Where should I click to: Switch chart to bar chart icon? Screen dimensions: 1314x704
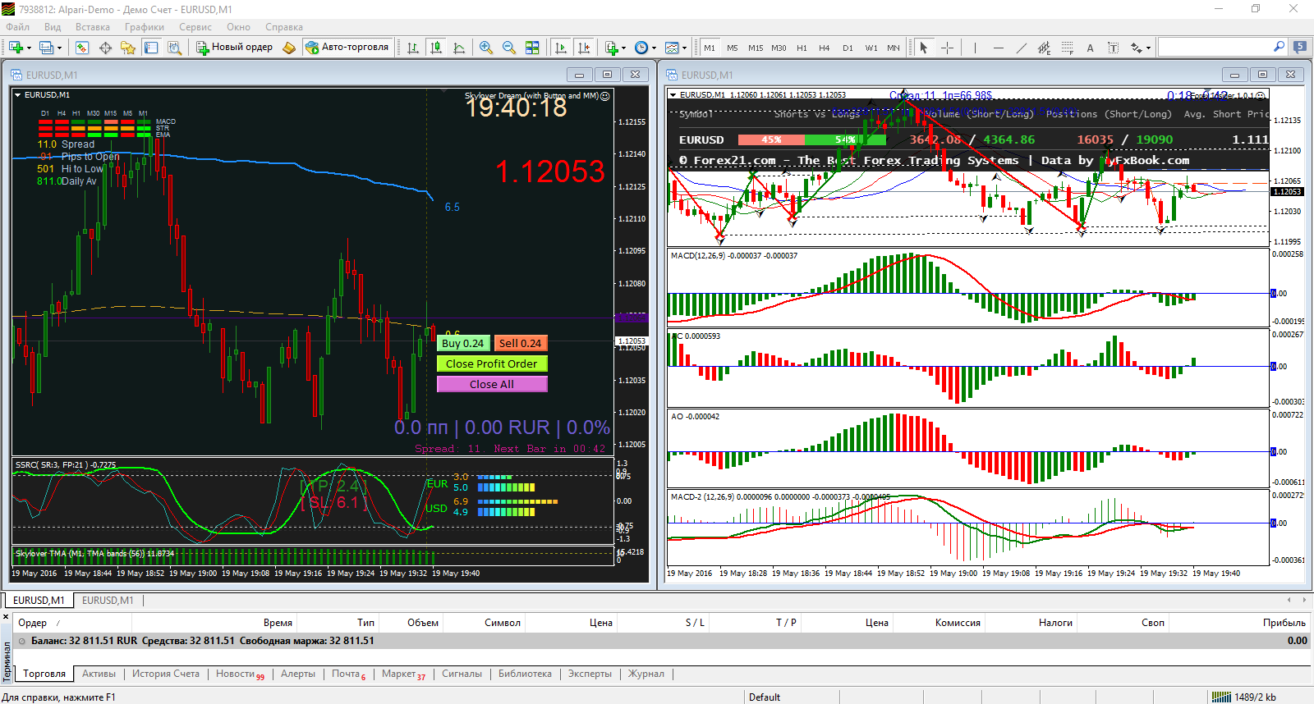413,48
